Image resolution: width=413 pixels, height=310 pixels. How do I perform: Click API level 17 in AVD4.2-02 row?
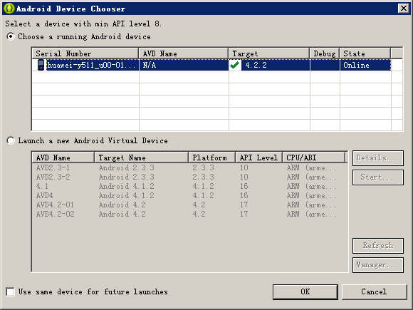244,214
